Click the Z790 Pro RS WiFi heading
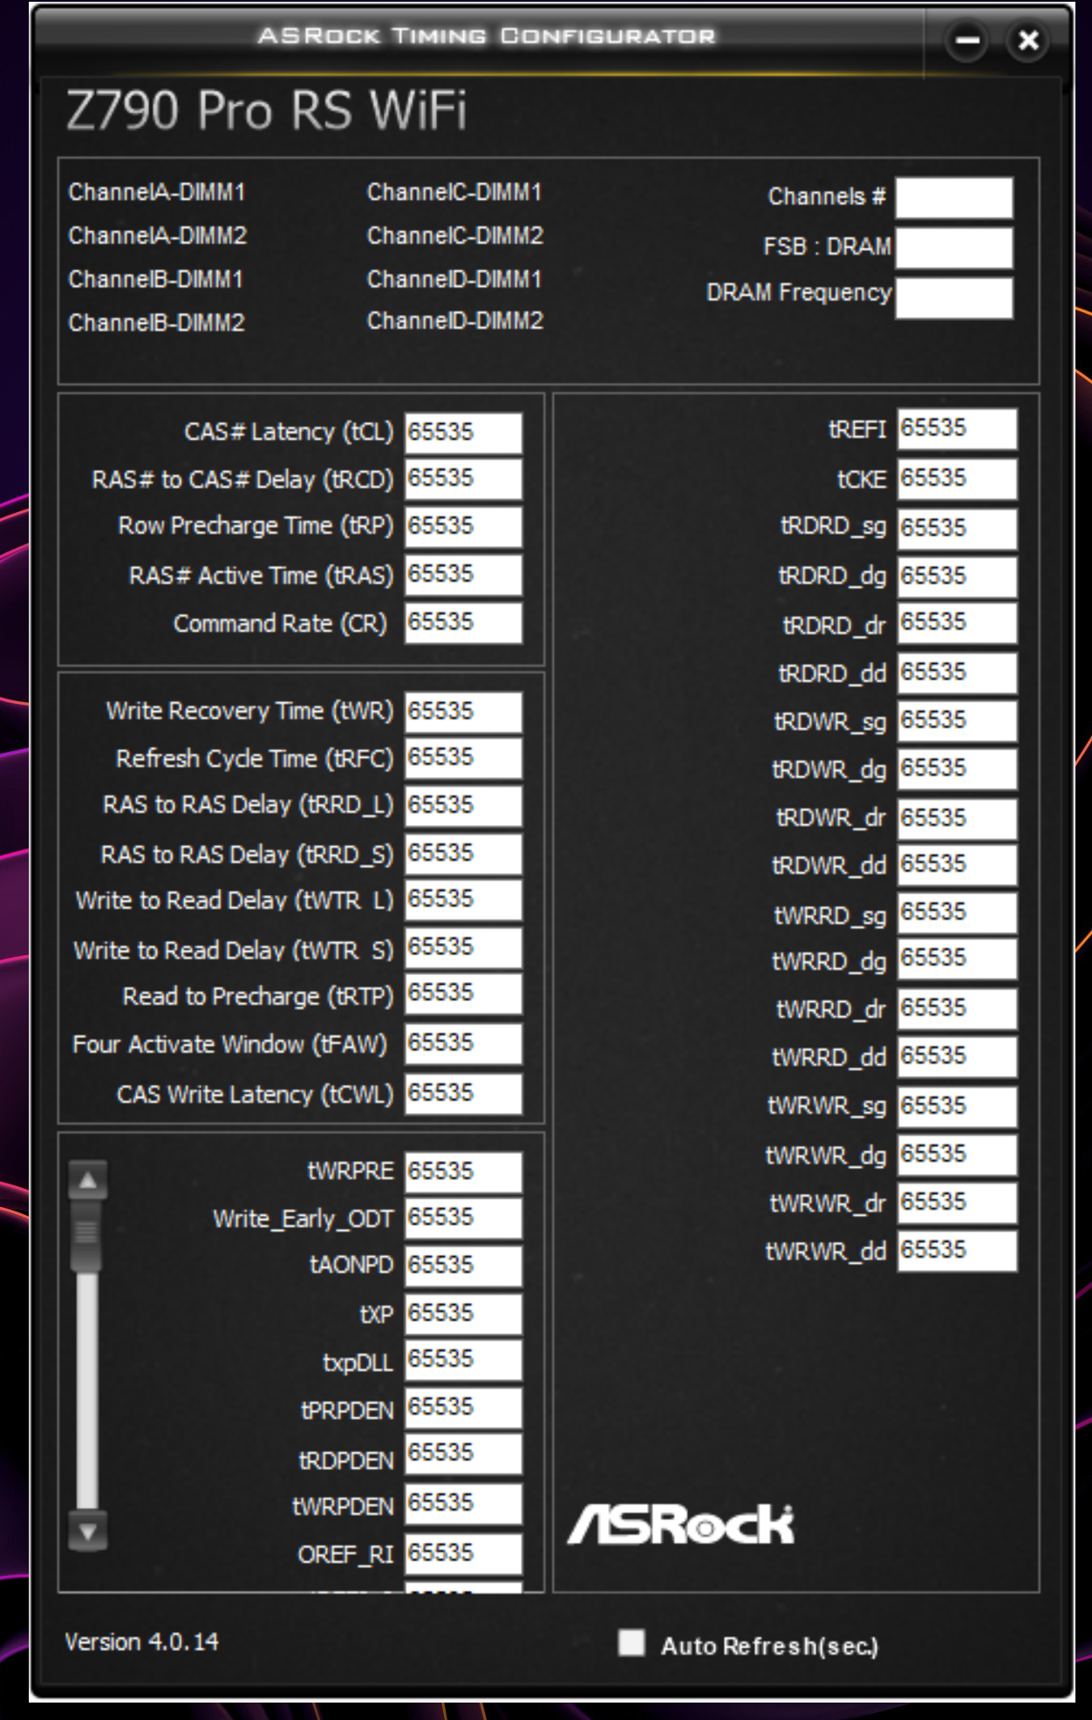Screen dimensions: 1092x1720 [267, 111]
